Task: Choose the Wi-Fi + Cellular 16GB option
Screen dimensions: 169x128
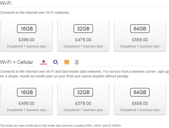Action: (27, 99)
